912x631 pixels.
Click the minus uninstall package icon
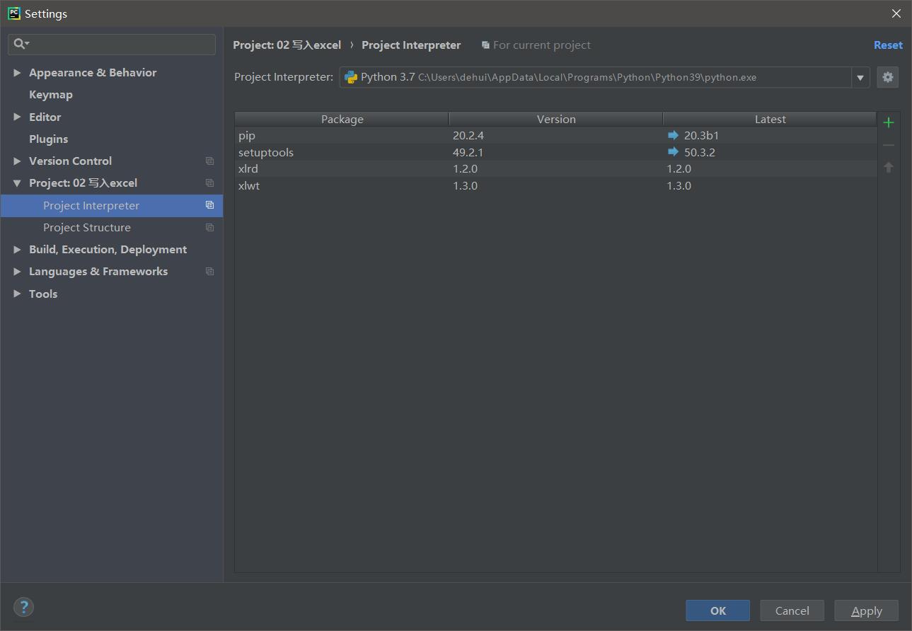pyautogui.click(x=889, y=145)
